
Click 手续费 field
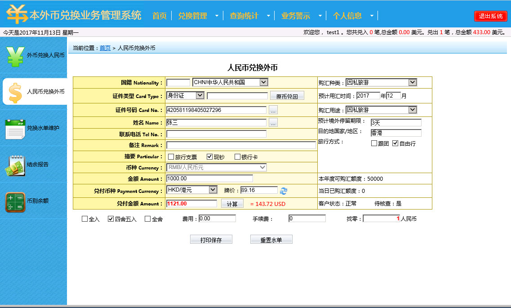click(307, 219)
